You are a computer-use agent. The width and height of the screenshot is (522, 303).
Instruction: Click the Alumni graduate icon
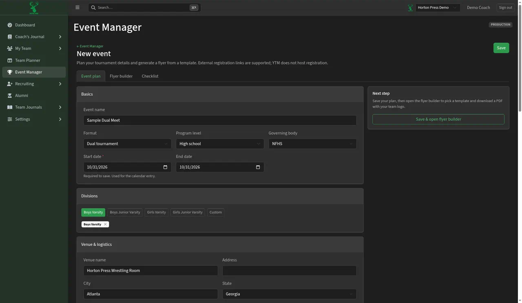tap(10, 96)
